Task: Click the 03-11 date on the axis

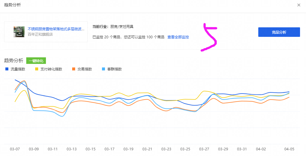Action: coord(53,149)
